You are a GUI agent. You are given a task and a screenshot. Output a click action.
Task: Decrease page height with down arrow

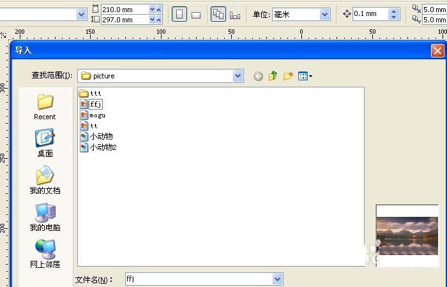point(152,20)
